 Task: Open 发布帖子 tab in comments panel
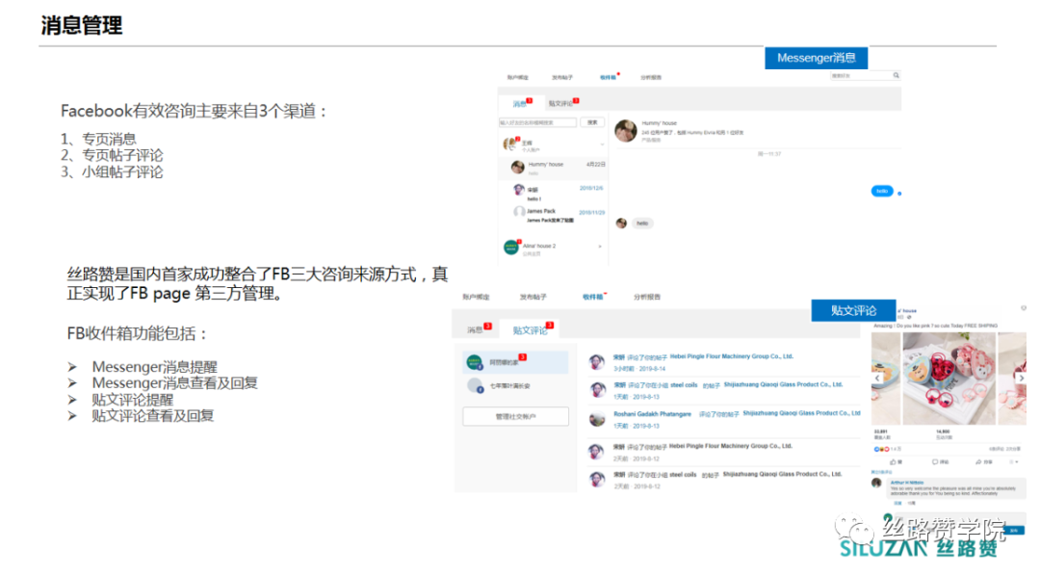pyautogui.click(x=533, y=298)
